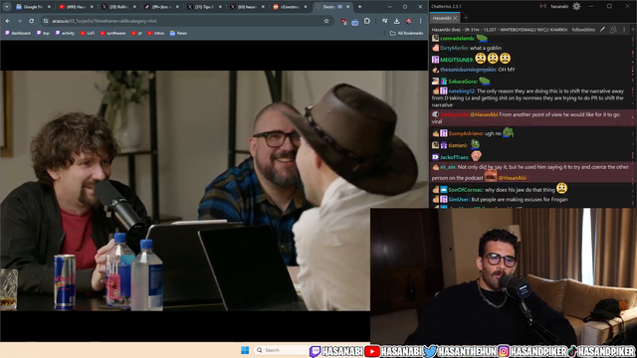Open the activity bookmark
637x358 pixels.
[x=65, y=33]
